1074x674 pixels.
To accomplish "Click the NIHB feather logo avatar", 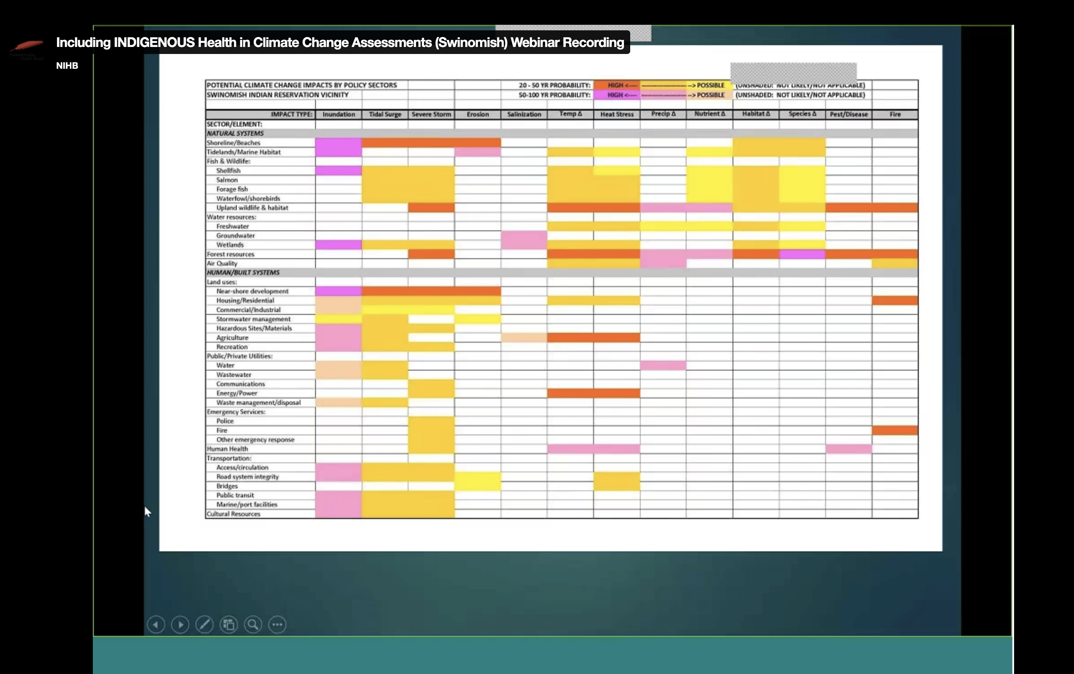I will [27, 50].
